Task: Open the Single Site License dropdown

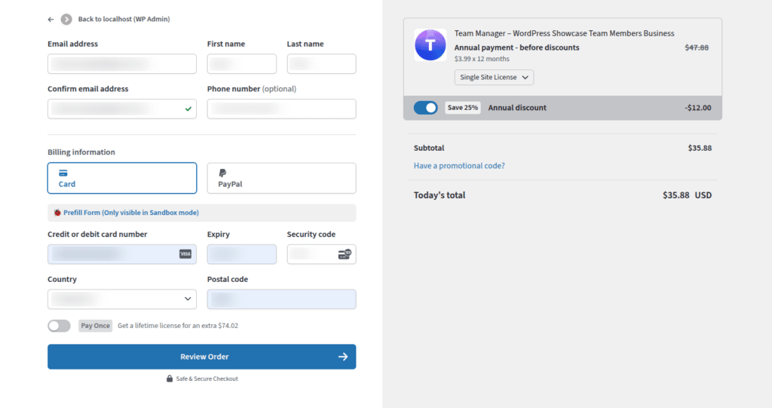Action: point(494,78)
